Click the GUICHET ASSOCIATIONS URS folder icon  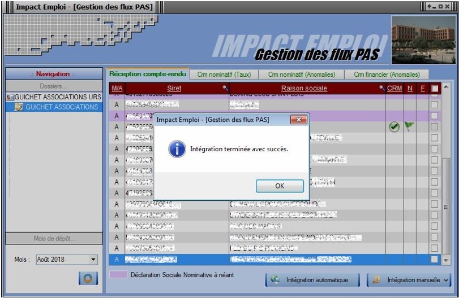[10, 97]
